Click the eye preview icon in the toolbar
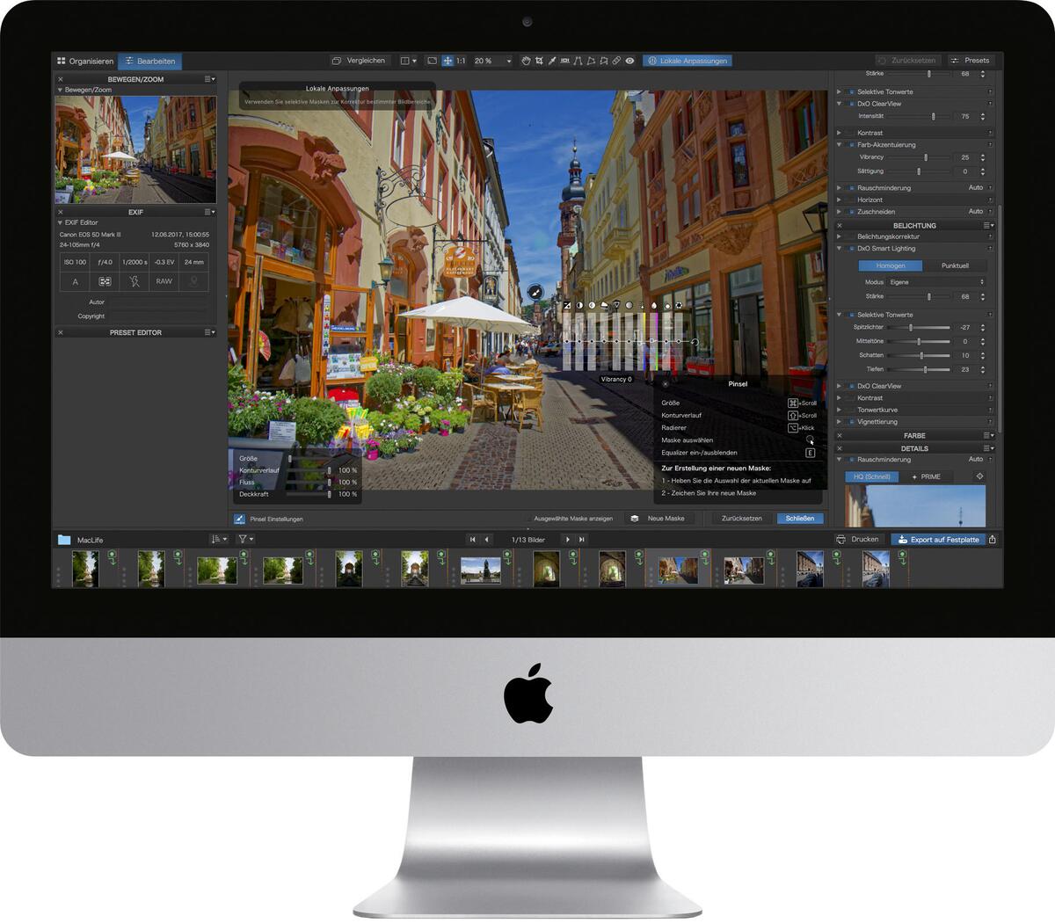1055x923 pixels. tap(629, 61)
